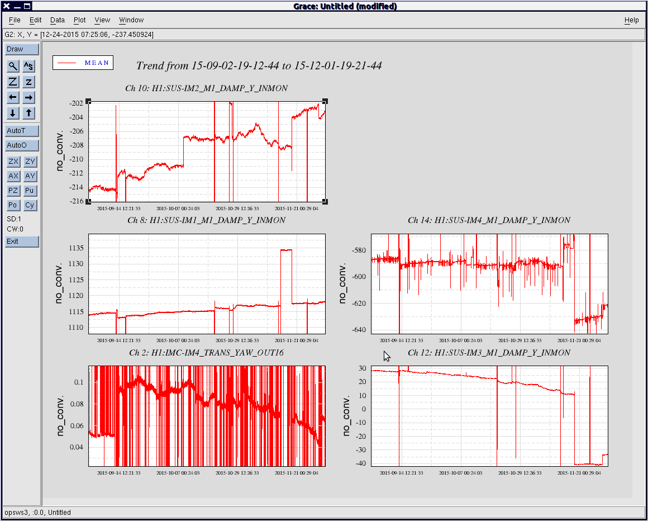Click the CW:0 status label
The height and width of the screenshot is (521, 648).
point(15,229)
